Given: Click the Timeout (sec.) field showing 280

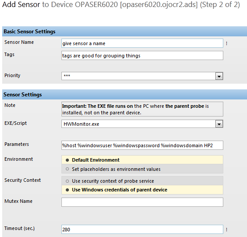Looking at the screenshot, I should click(x=142, y=230).
